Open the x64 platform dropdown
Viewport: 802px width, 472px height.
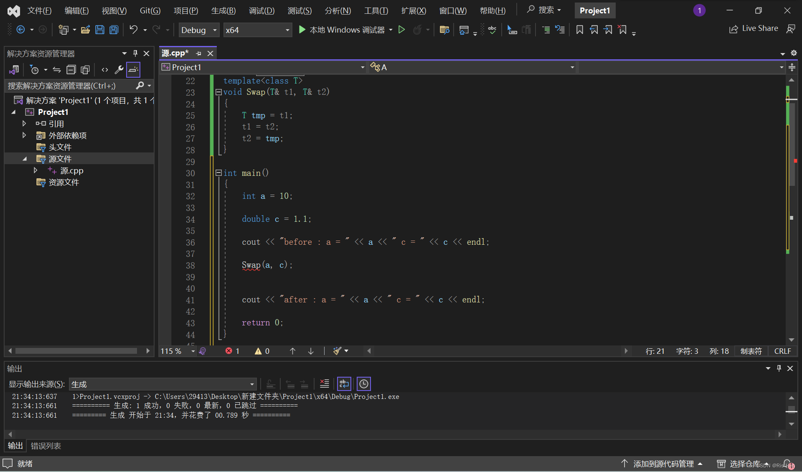coord(257,30)
